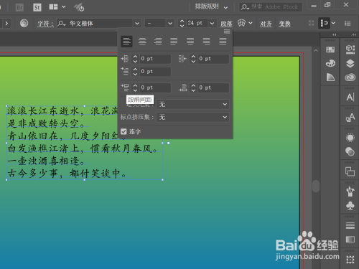Open the 段落 paragraph panel link
The width and height of the screenshot is (359, 269).
point(226,24)
